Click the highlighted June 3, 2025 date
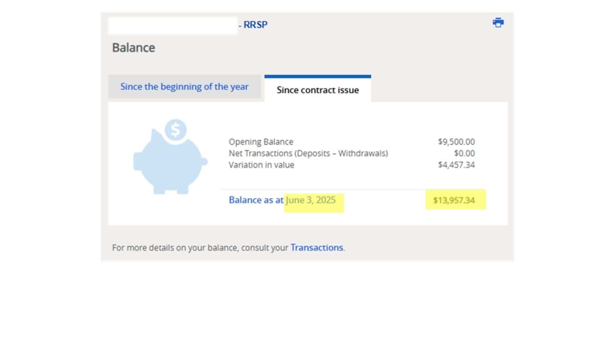 (x=311, y=200)
